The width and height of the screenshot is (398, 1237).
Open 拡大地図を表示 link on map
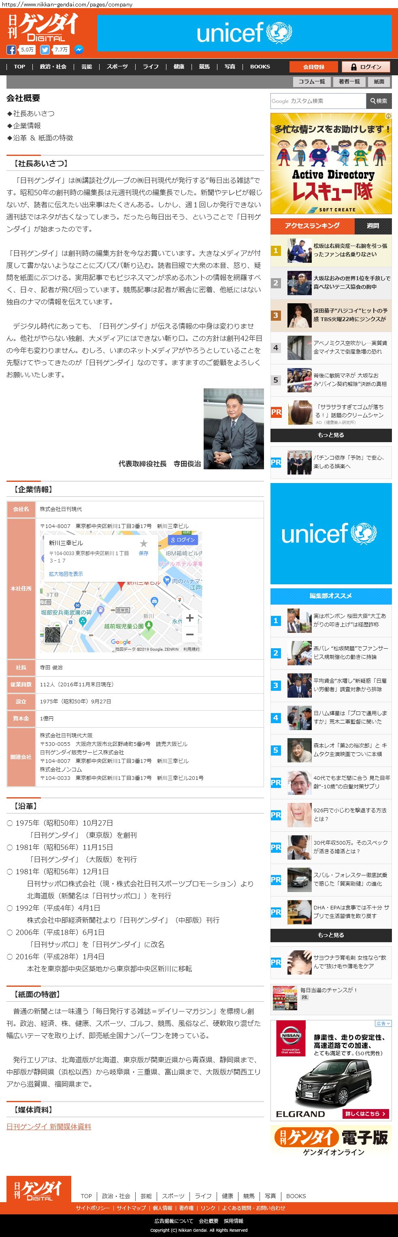pos(66,574)
